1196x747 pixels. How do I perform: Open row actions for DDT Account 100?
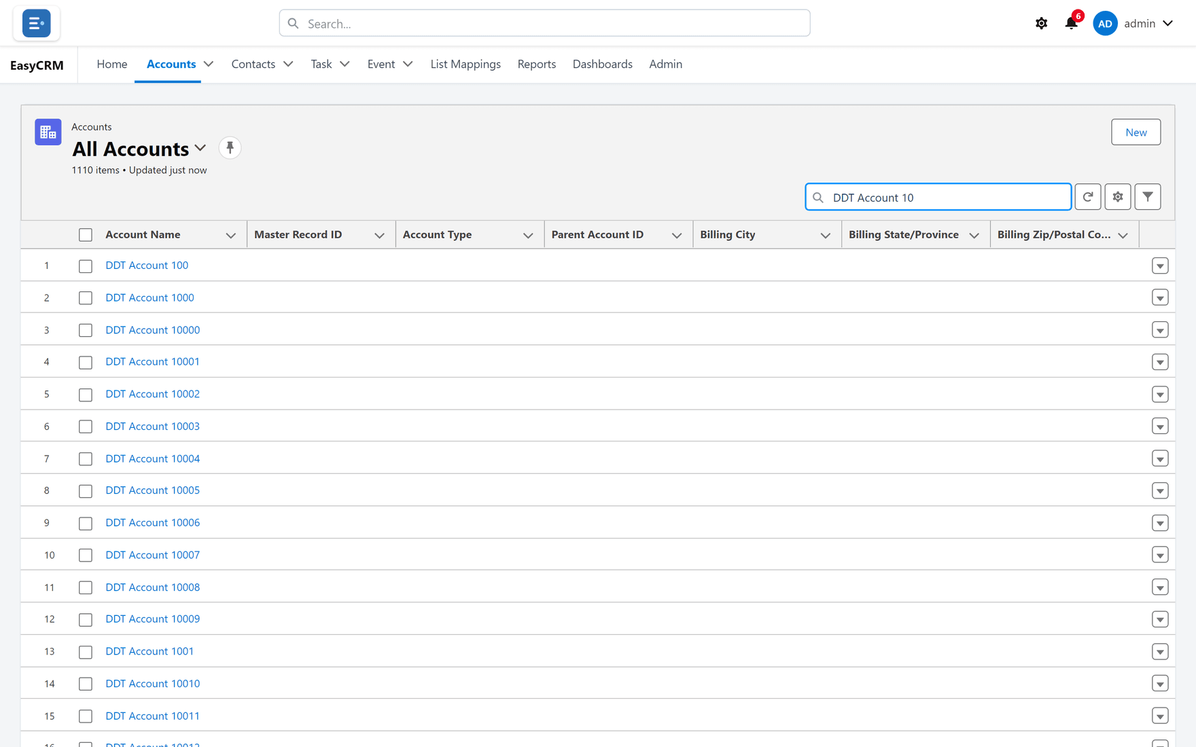(1160, 266)
